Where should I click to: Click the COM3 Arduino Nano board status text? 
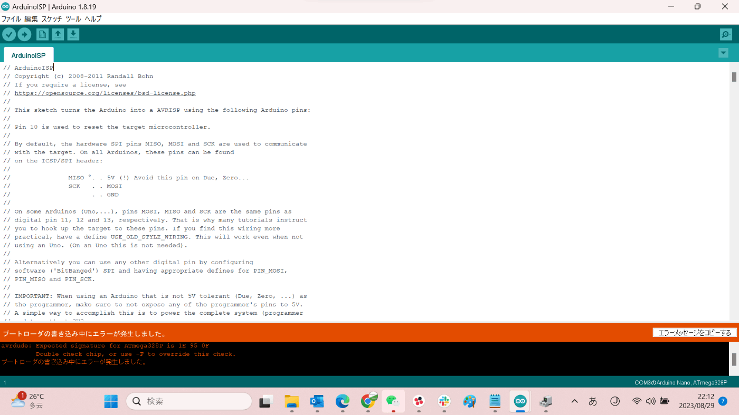pyautogui.click(x=681, y=382)
